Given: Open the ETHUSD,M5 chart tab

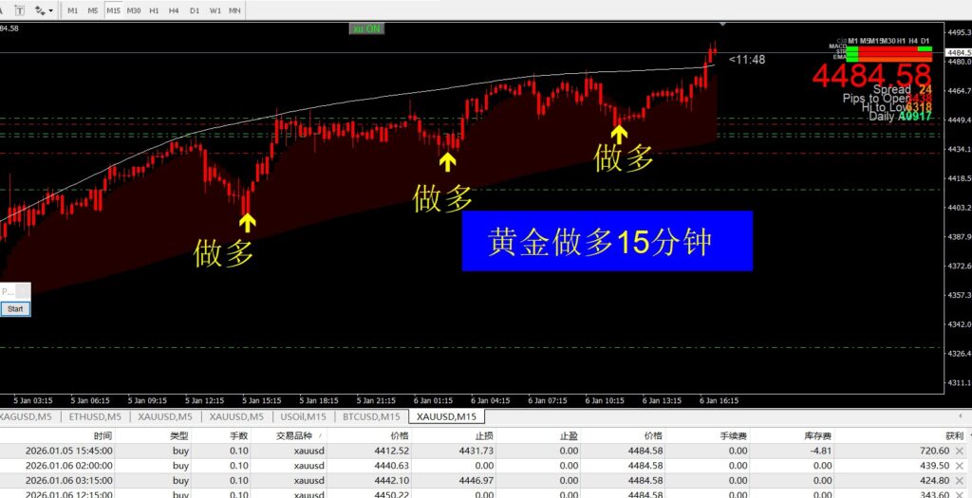Looking at the screenshot, I should (x=95, y=416).
